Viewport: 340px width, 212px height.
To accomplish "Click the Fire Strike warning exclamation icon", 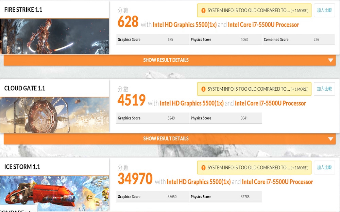I will coord(203,11).
